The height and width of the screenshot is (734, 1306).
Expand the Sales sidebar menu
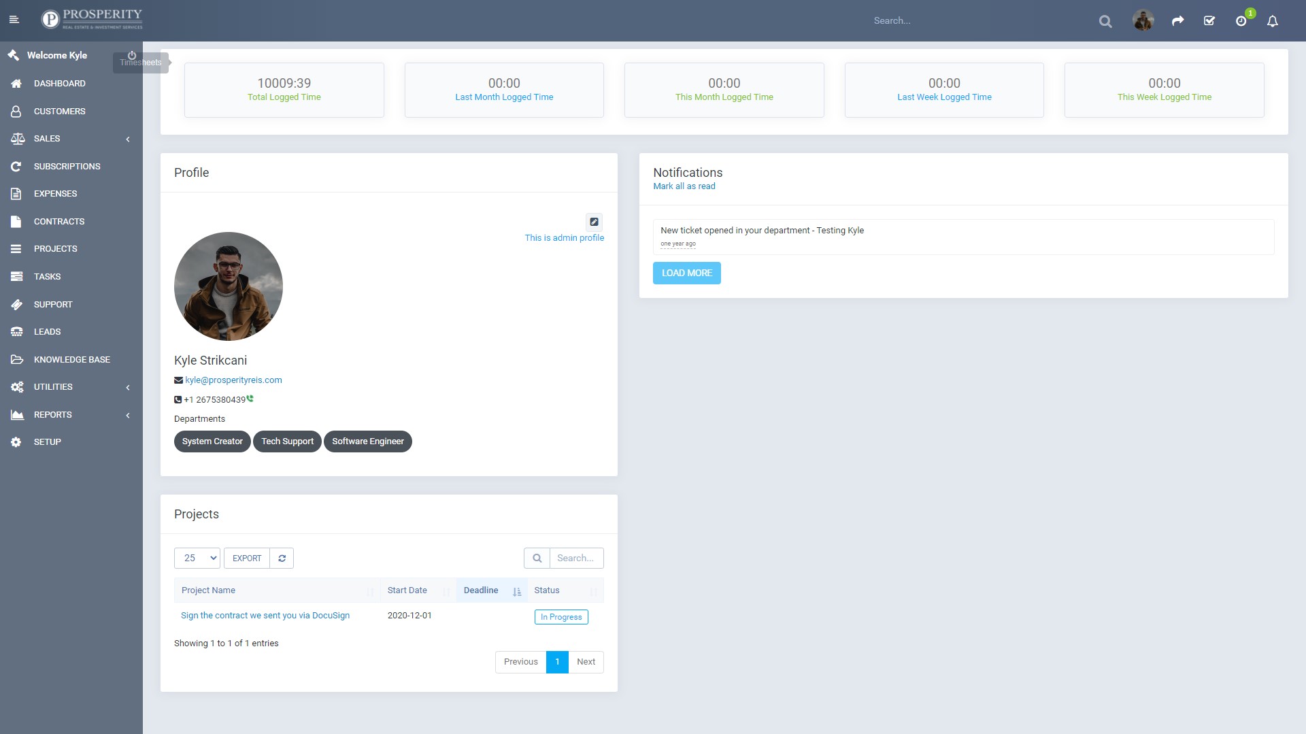71,139
